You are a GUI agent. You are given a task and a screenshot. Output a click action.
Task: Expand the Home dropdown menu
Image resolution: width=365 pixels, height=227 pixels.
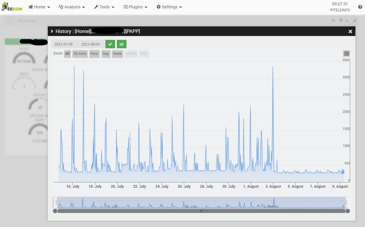[39, 7]
